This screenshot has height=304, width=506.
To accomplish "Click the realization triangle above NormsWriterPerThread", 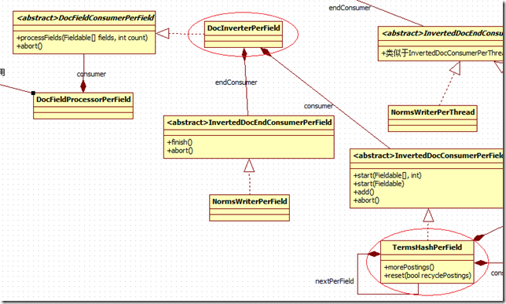I will [x=456, y=68].
